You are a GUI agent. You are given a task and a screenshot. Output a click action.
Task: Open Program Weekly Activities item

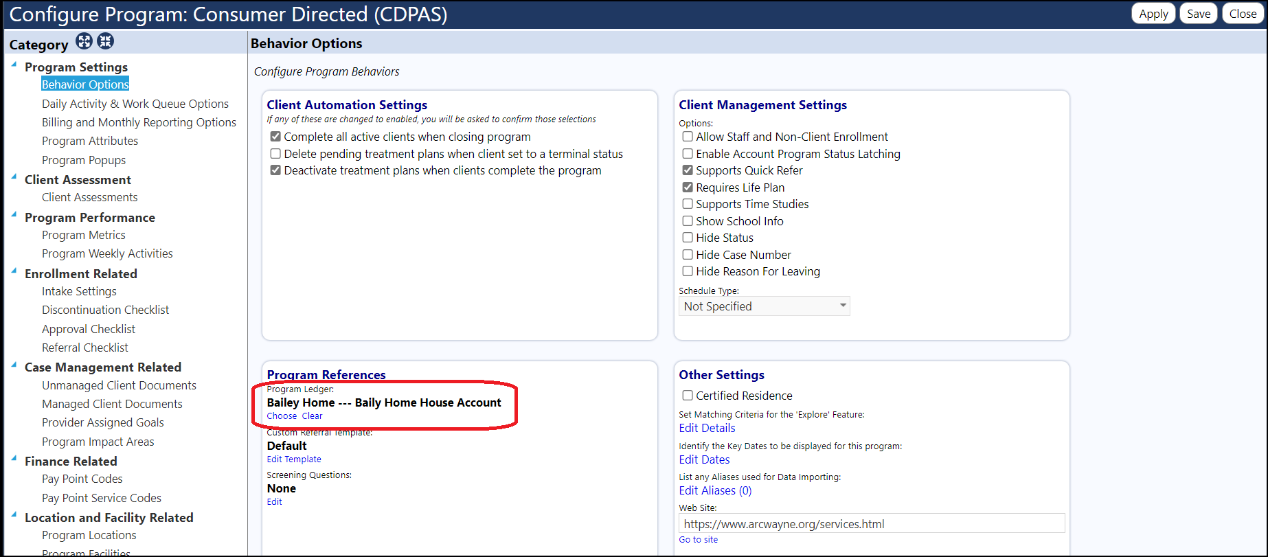pos(107,253)
